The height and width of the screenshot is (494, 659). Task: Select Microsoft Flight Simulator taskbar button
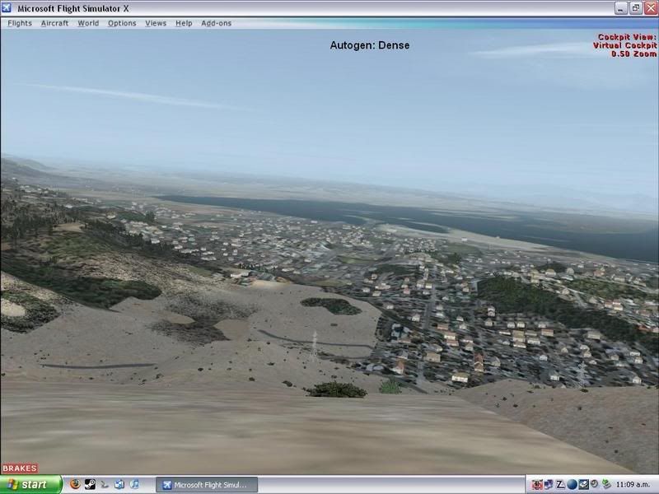(207, 485)
